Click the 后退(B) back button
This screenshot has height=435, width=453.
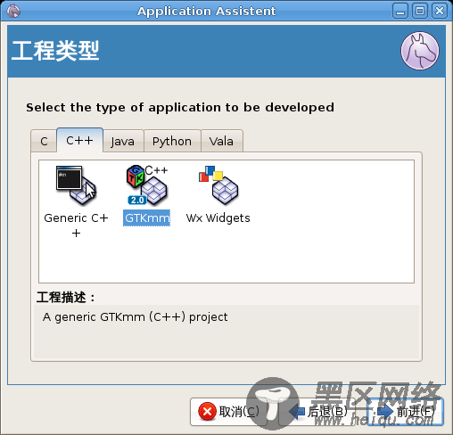coord(317,412)
